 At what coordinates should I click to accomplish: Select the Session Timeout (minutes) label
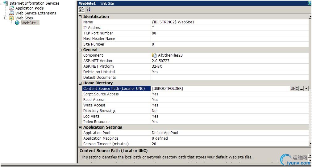click(106, 144)
